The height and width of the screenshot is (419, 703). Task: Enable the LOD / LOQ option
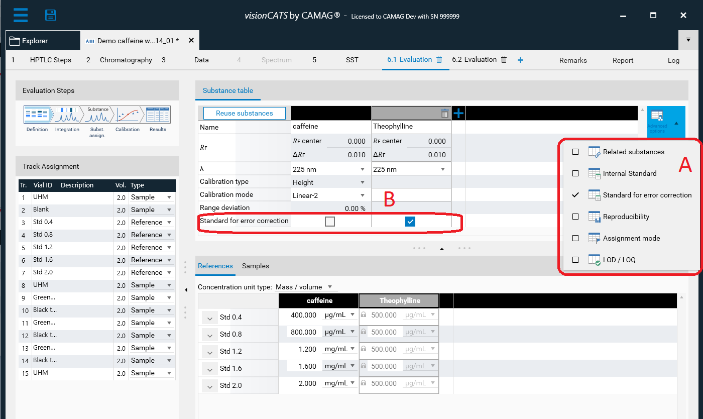point(575,260)
